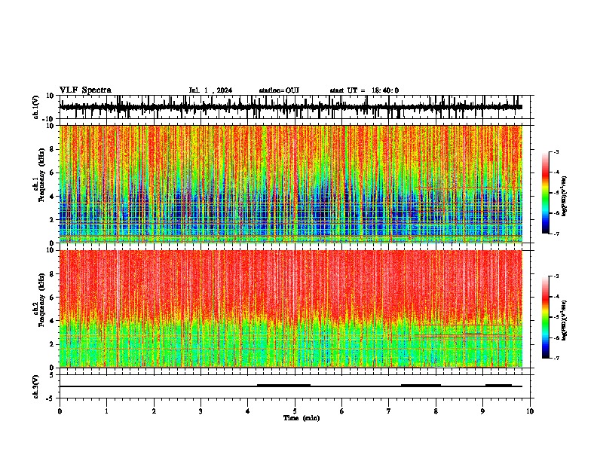Click the ch.1 spectrogram plot
597x461 pixels.
point(291,184)
